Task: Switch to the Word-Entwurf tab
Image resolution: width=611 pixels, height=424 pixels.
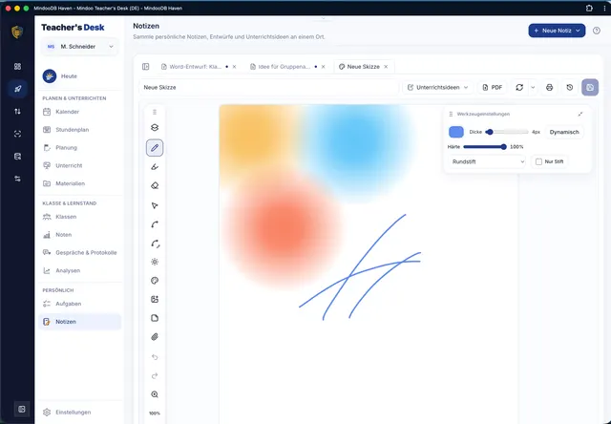Action: pyautogui.click(x=195, y=67)
